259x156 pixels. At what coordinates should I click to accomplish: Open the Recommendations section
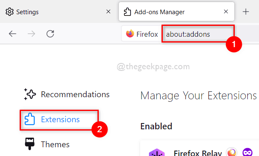coord(67,94)
